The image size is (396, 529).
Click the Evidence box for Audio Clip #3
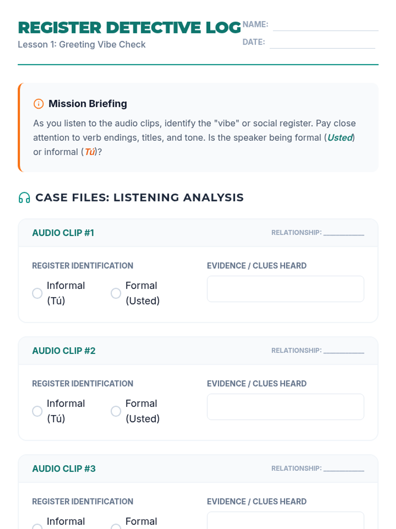tap(285, 521)
